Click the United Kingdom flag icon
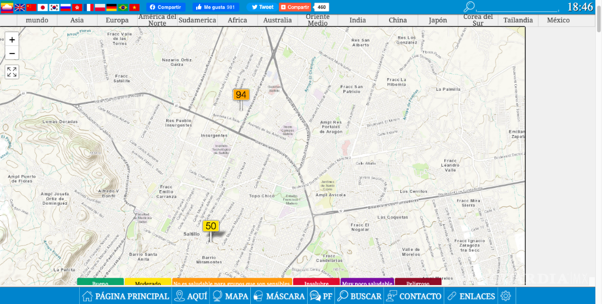This screenshot has width=602, height=304. point(20,7)
